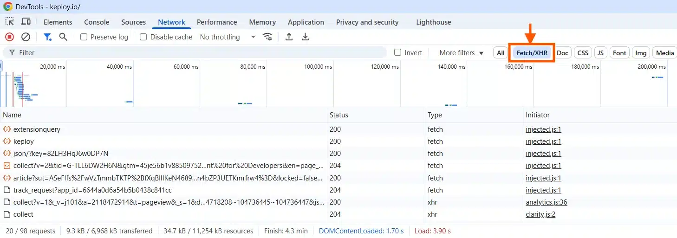Viewport: 677px width, 238px height.
Task: Sort by the Name column header
Action: click(163, 115)
